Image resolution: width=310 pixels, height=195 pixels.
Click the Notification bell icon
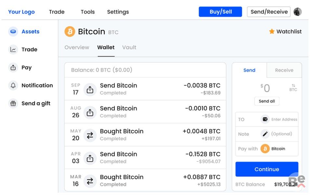click(13, 85)
